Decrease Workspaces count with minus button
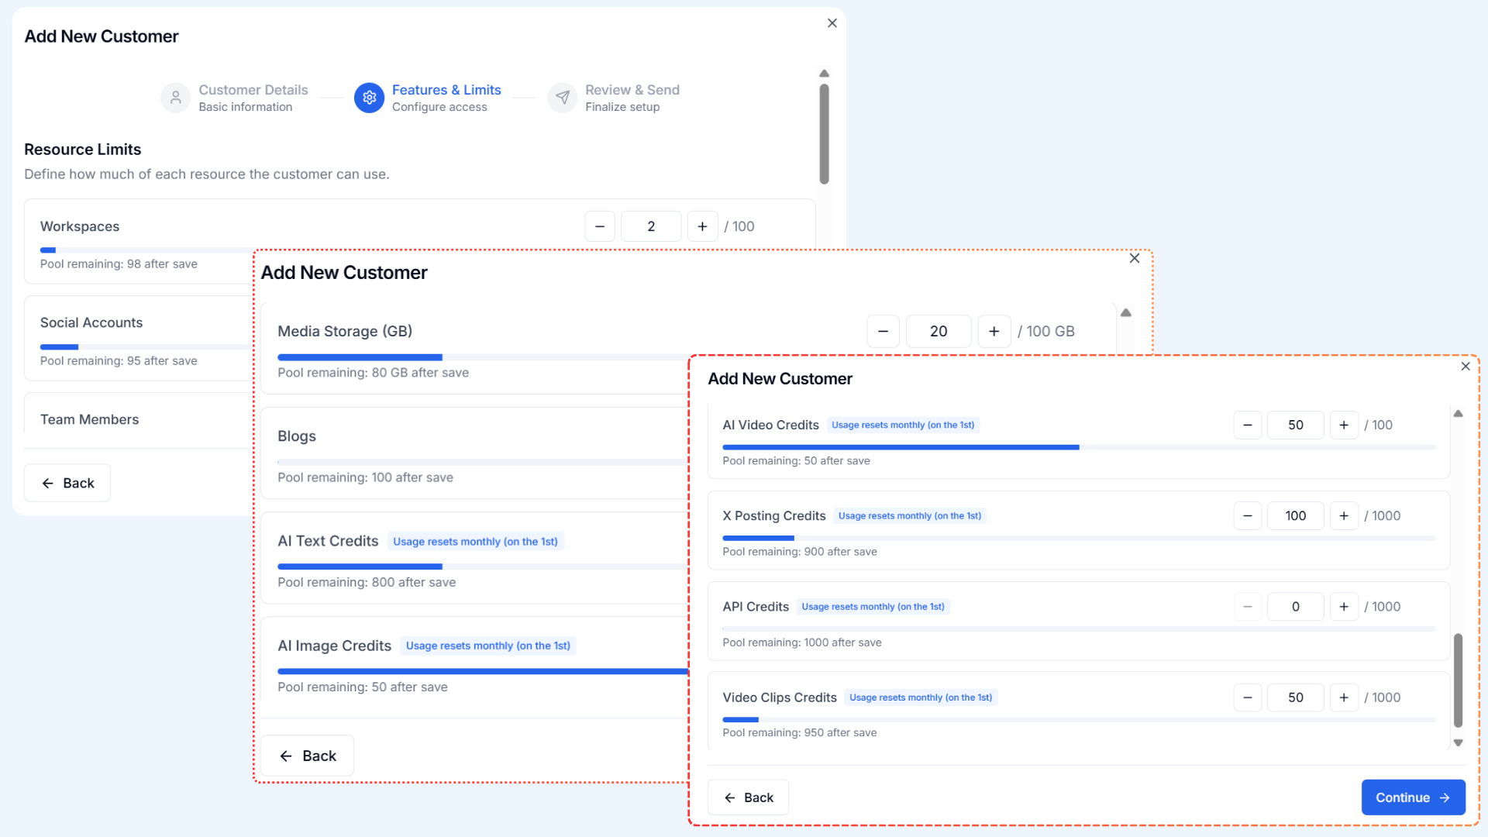Screen dimensions: 1488x837 [x=600, y=226]
